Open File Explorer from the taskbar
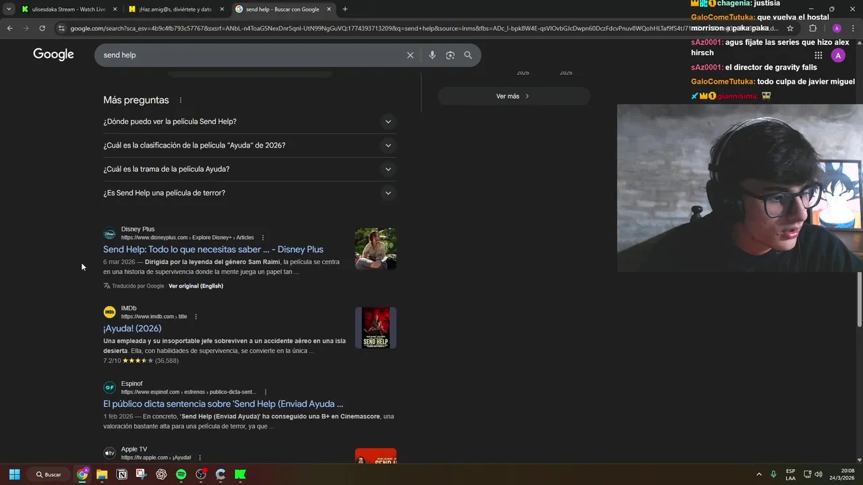The height and width of the screenshot is (485, 863). point(102,475)
